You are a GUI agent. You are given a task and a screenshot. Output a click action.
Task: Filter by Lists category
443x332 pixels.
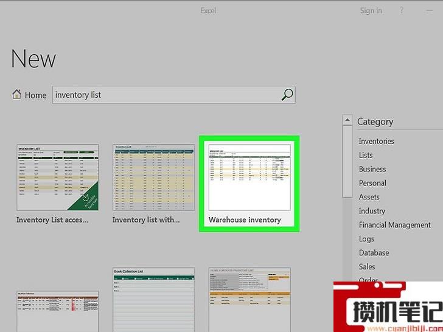(x=366, y=155)
